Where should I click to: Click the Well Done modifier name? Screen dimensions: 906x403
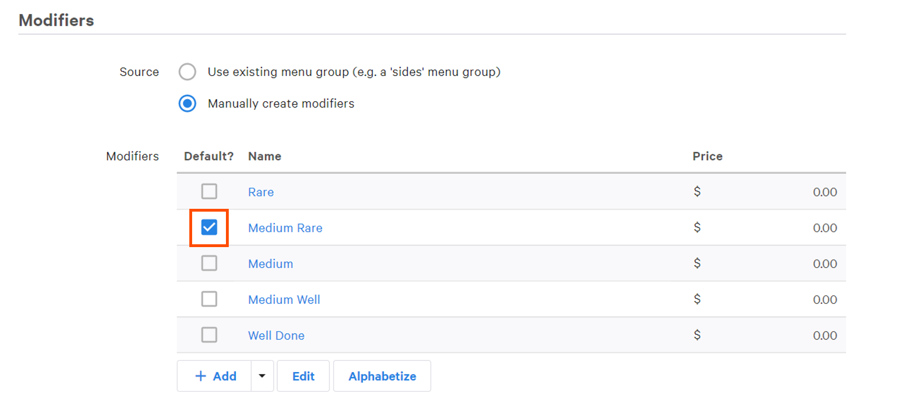(276, 335)
